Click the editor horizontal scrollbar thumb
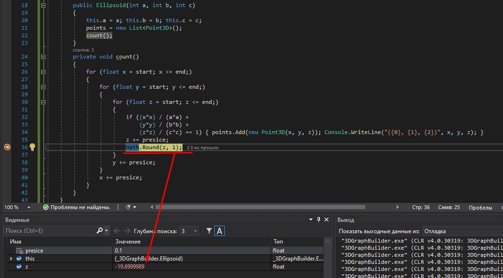Screen dimensions: 503x278 260,207
